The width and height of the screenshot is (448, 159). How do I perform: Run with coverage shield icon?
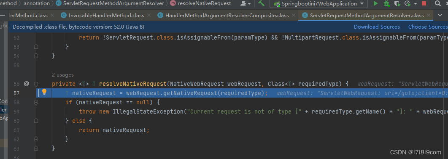(x=397, y=3)
